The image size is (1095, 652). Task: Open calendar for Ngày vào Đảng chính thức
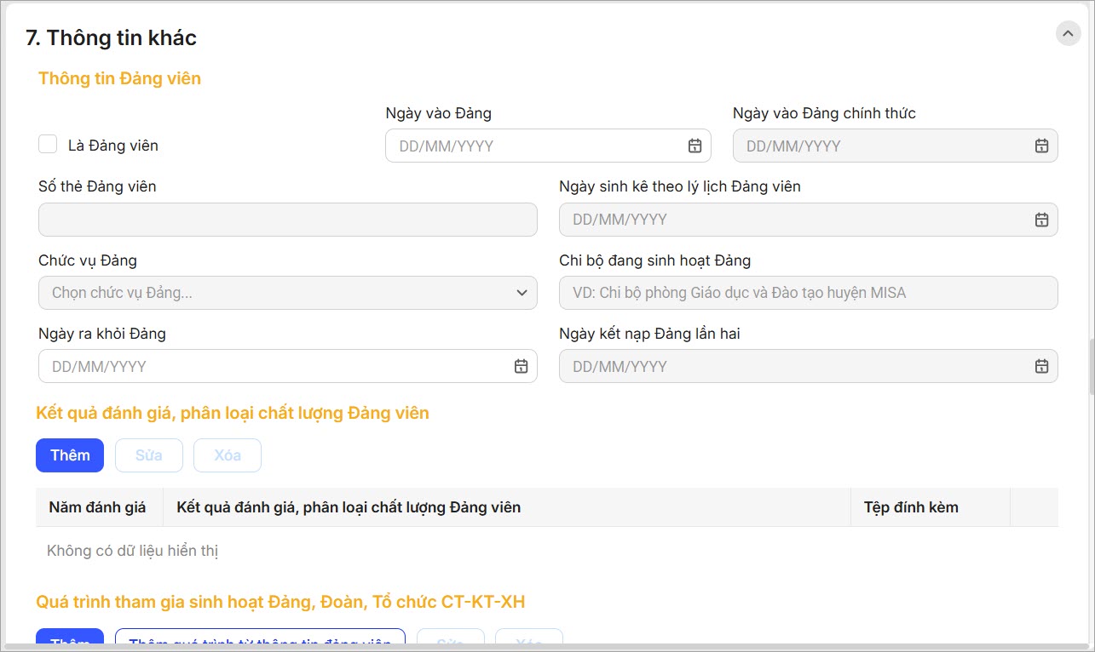pyautogui.click(x=1041, y=146)
